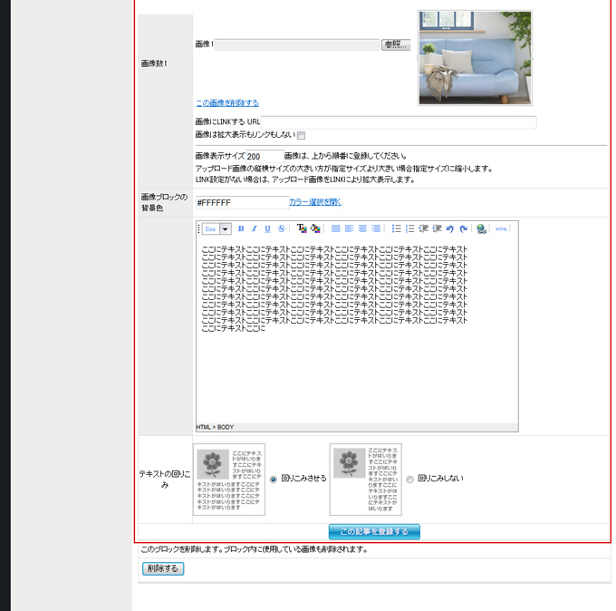Open カラー選択を開く color picker link
This screenshot has height=611, width=616.
pos(315,201)
